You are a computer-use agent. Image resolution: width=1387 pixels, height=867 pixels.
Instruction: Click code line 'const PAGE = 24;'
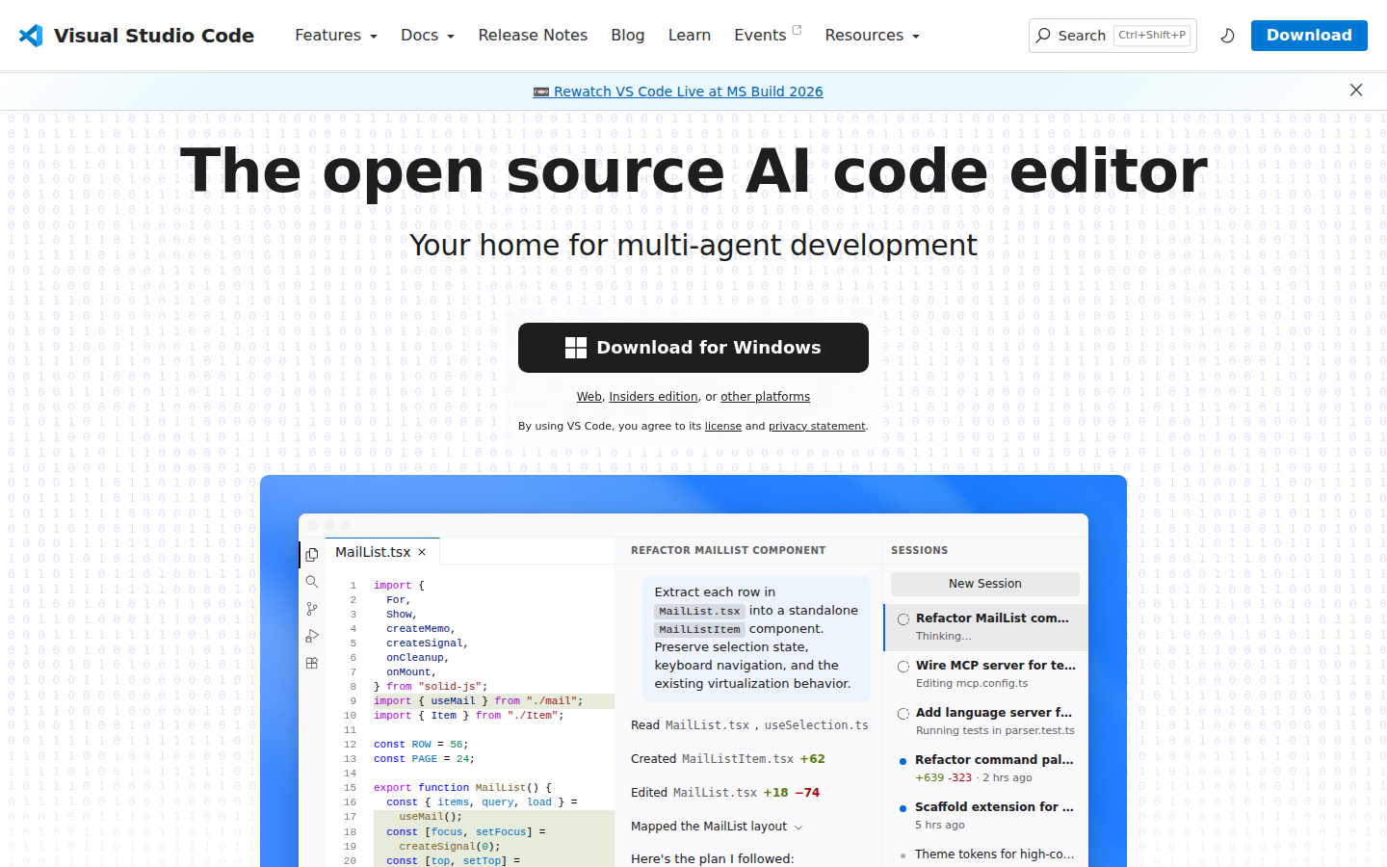click(424, 759)
